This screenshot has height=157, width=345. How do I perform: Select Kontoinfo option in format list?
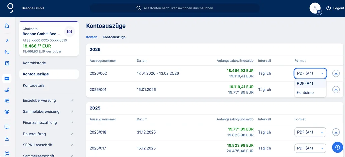click(305, 92)
